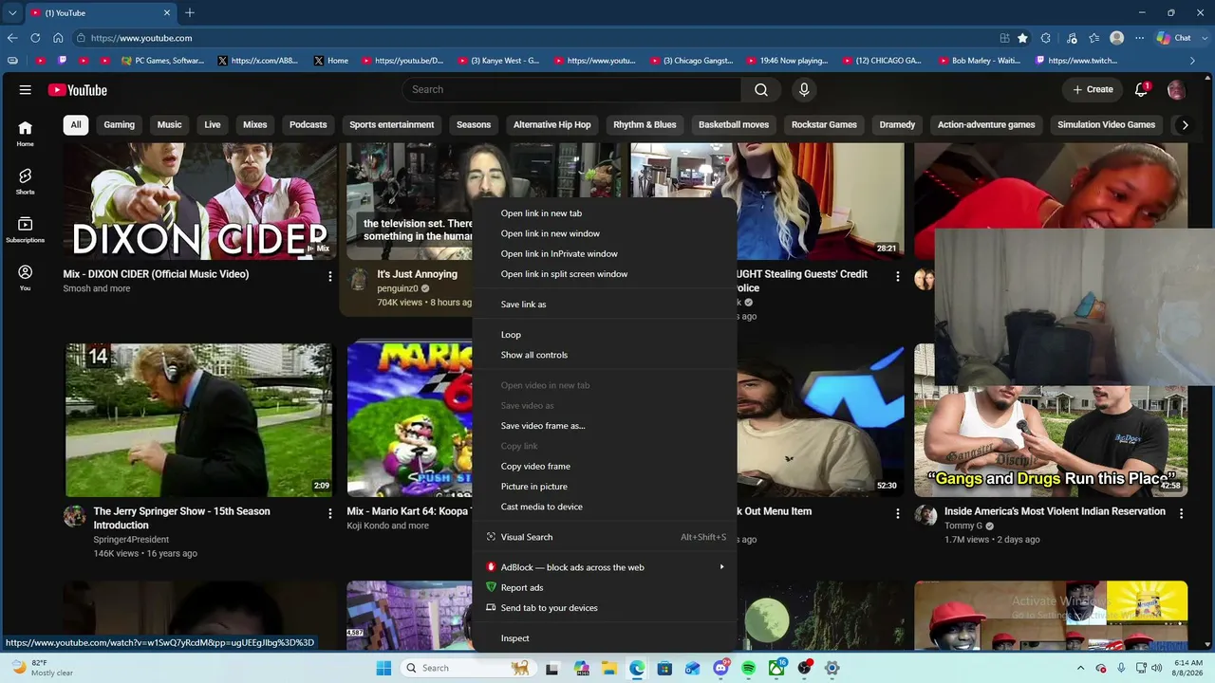The height and width of the screenshot is (683, 1215).
Task: Select the Music category chip
Action: [x=169, y=124]
